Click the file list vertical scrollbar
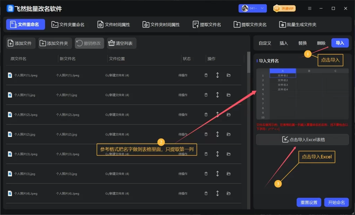355x215 pixels. 249,62
